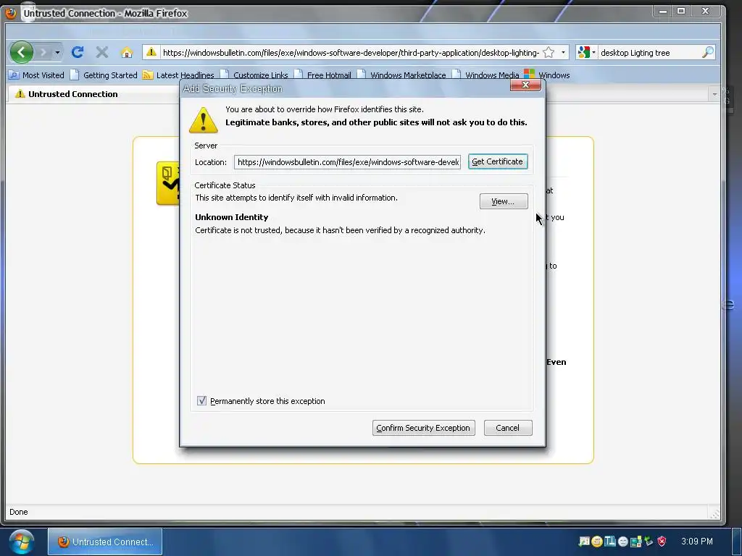Maximize the Firefox window
The image size is (742, 556).
pos(681,12)
